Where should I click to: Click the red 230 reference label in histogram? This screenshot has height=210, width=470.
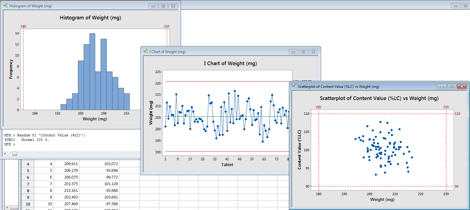(x=166, y=27)
